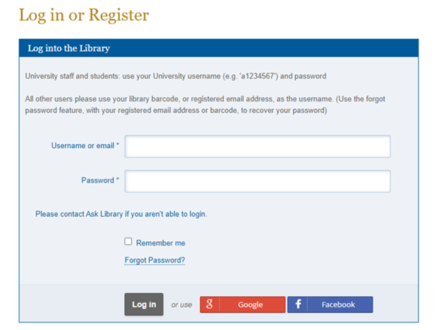Click the "All other users" instruction paragraph
The height and width of the screenshot is (330, 437).
[x=205, y=105]
